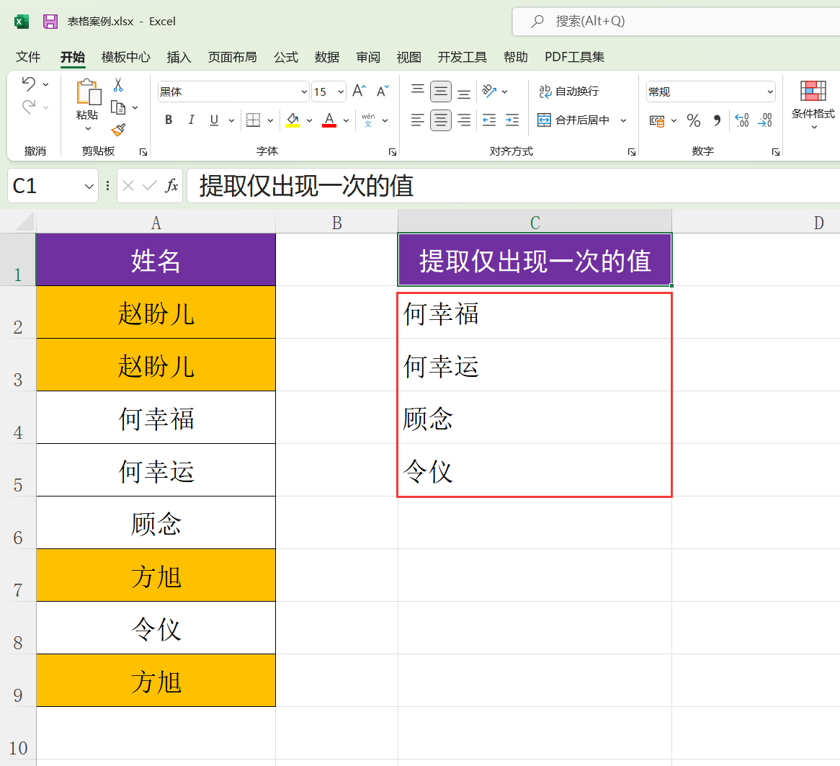Click the Copy icon
This screenshot has height=766, width=840.
[x=118, y=108]
